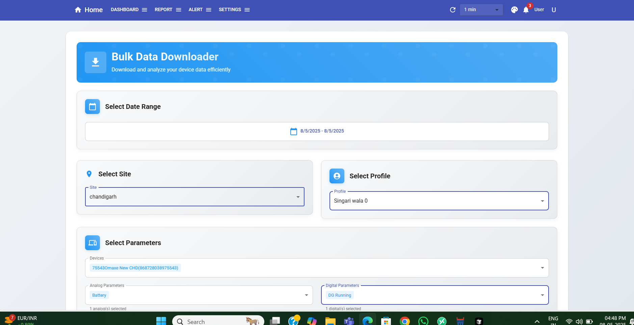
Task: Open the SETTINGS menu
Action: tap(234, 10)
